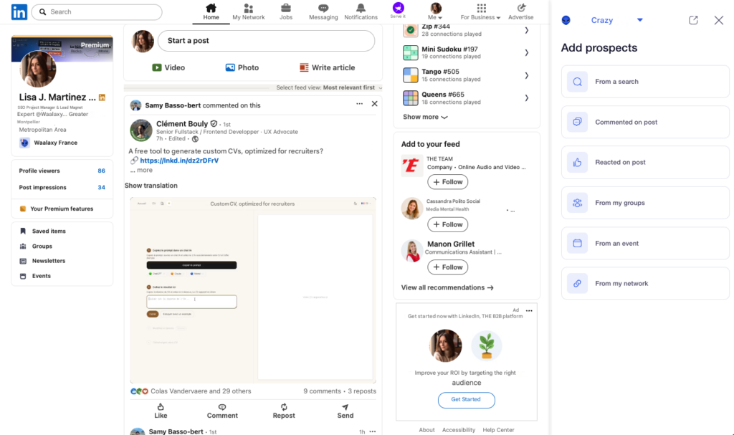Click the LinkedIn logo icon
Screen dimensions: 734x435
[x=19, y=11]
